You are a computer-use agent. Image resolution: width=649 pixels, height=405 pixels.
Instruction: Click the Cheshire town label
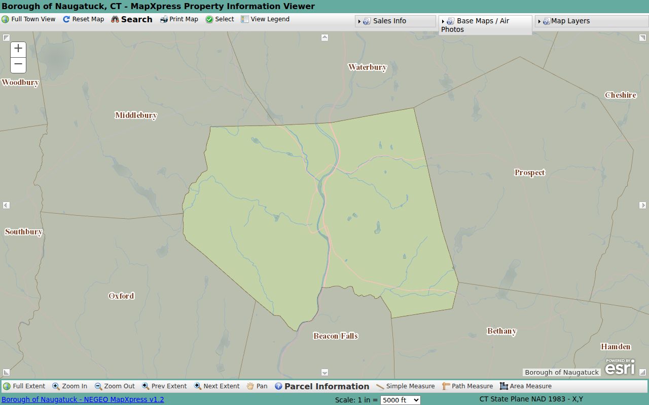tap(621, 95)
